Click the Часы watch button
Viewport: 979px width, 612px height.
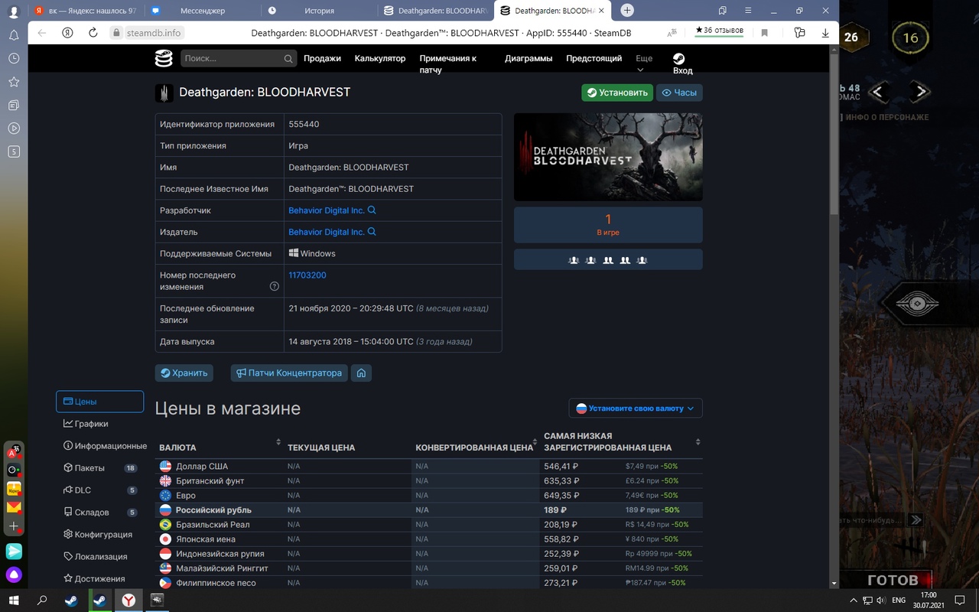(x=679, y=93)
